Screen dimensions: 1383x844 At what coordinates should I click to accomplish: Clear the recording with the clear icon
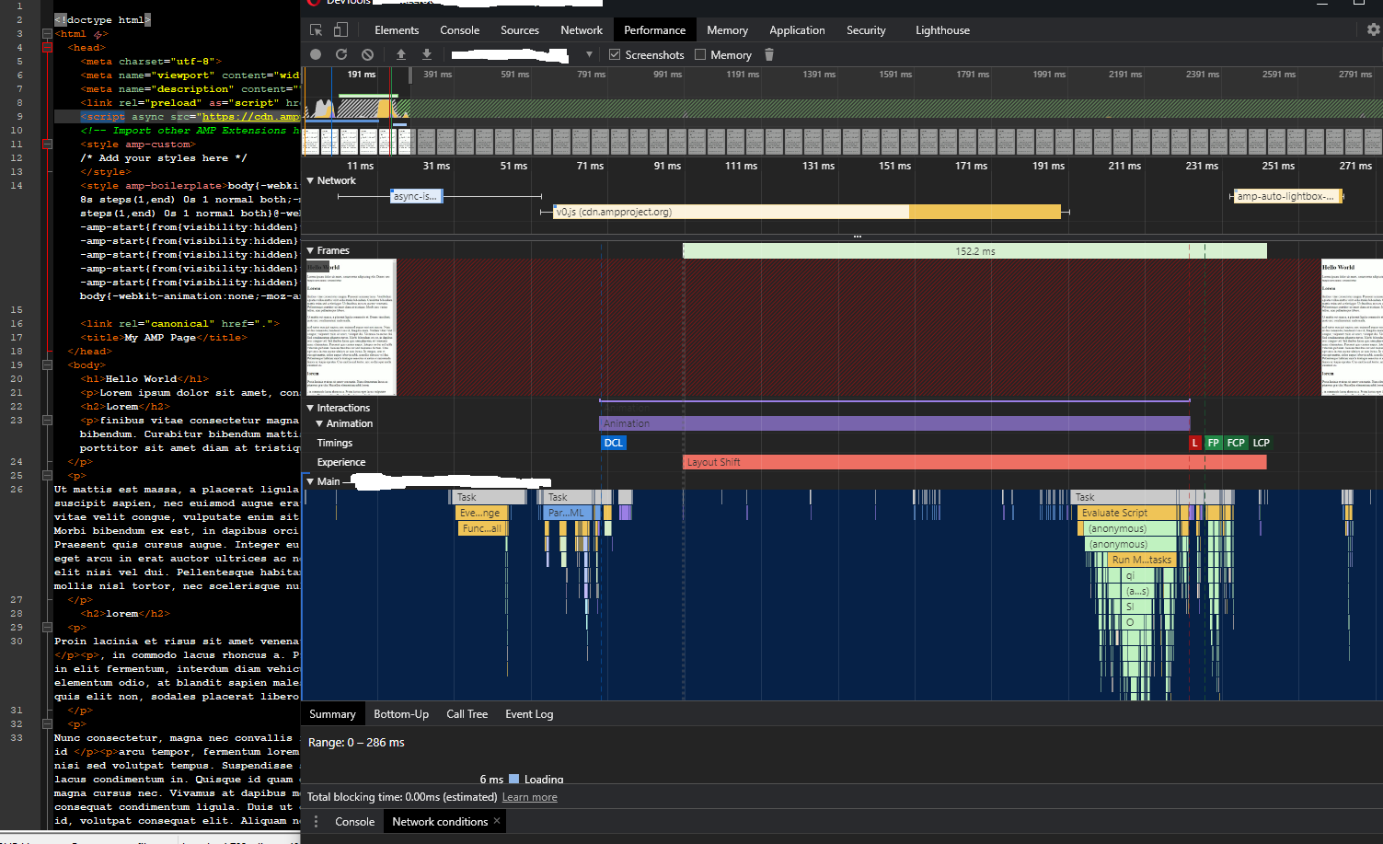pyautogui.click(x=367, y=54)
